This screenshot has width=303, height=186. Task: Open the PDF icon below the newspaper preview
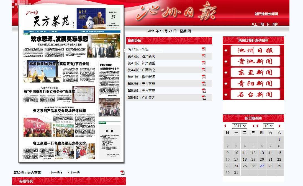click(122, 173)
